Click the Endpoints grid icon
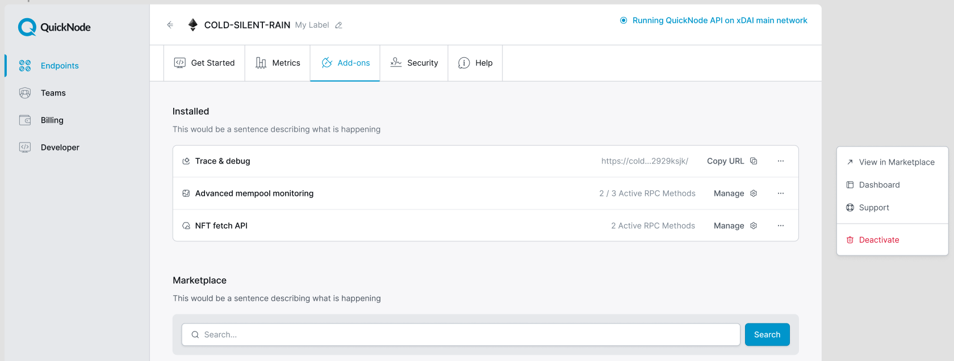 click(x=25, y=66)
